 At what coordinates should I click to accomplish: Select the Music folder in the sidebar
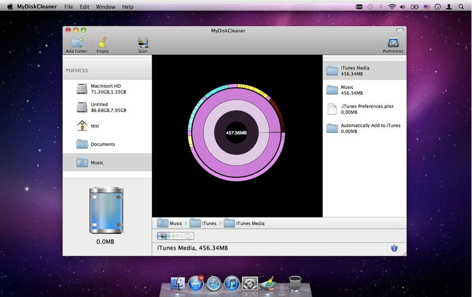107,163
